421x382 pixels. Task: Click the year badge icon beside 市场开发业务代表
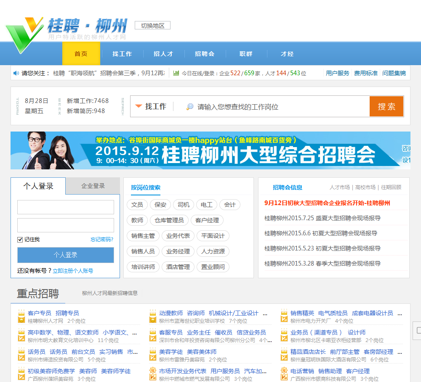153,371
